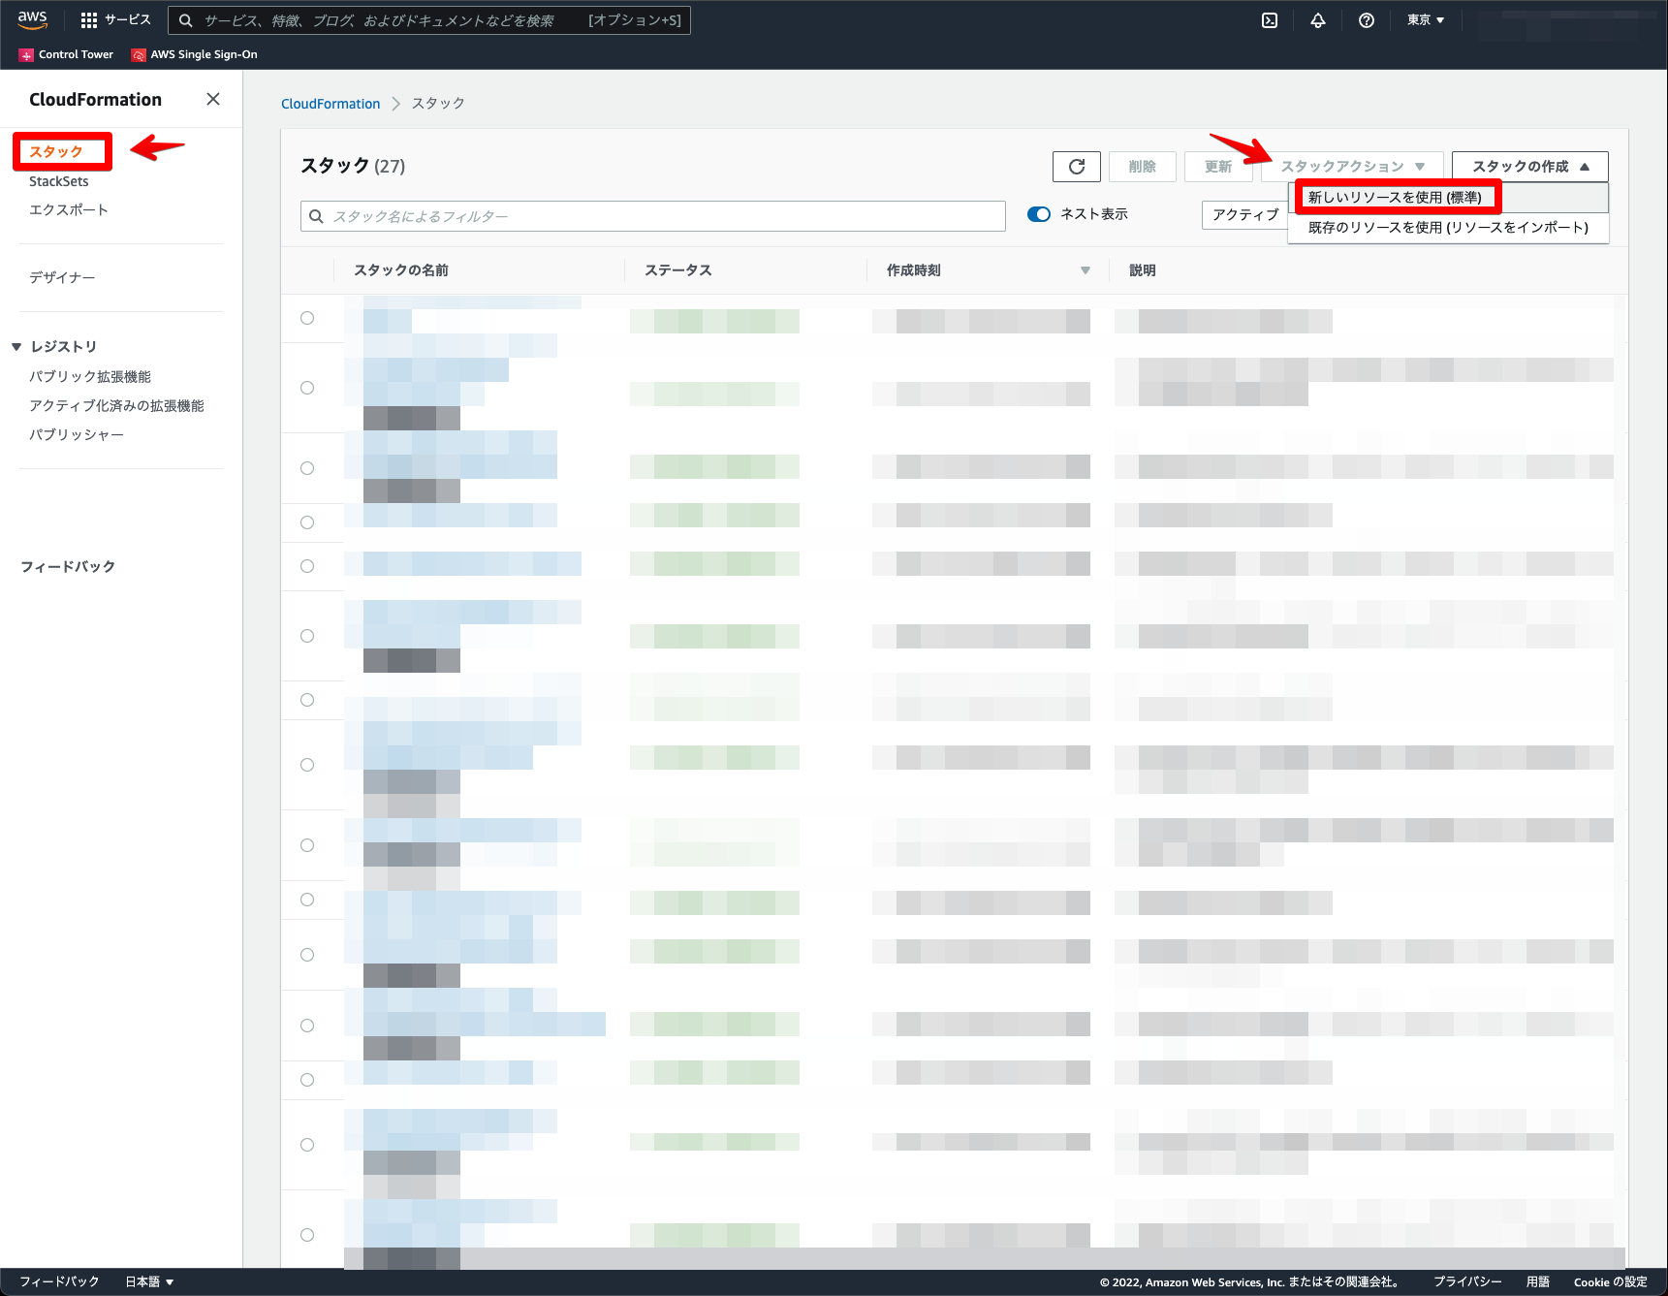Open the Tokyo region dropdown
Viewport: 1668px width, 1296px height.
(1426, 20)
